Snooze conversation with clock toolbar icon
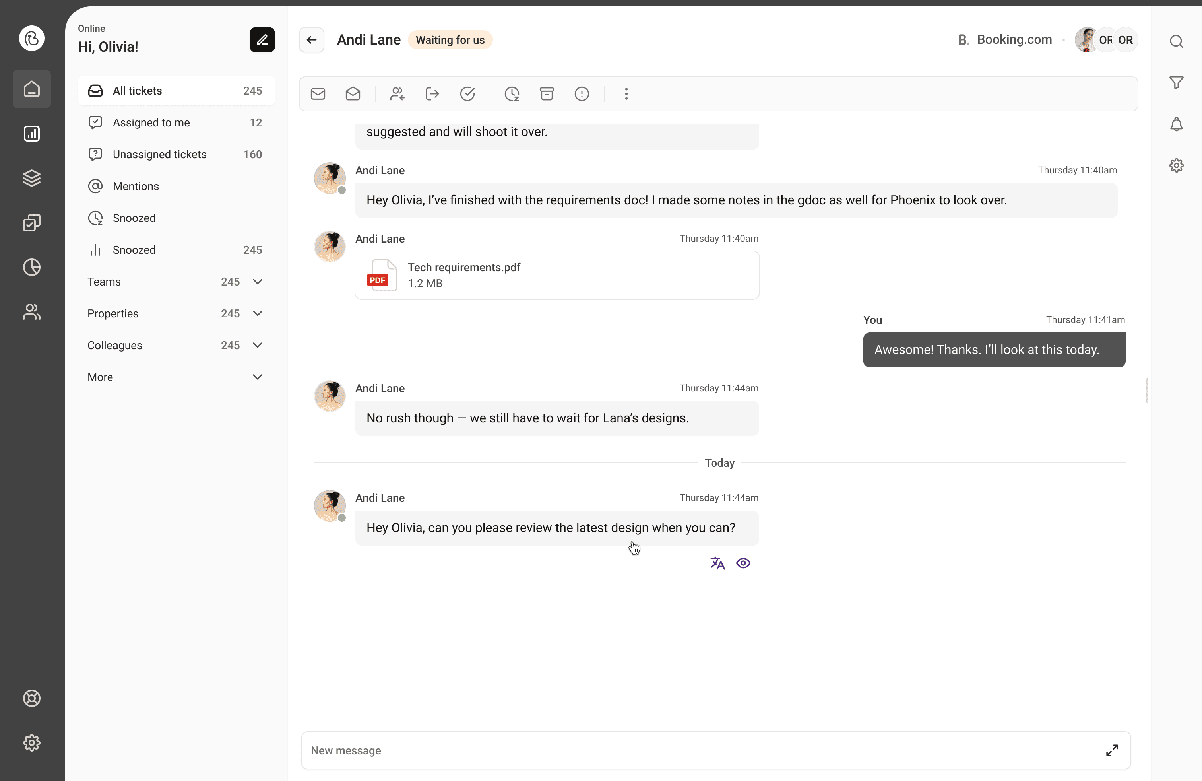Image resolution: width=1202 pixels, height=781 pixels. tap(512, 94)
